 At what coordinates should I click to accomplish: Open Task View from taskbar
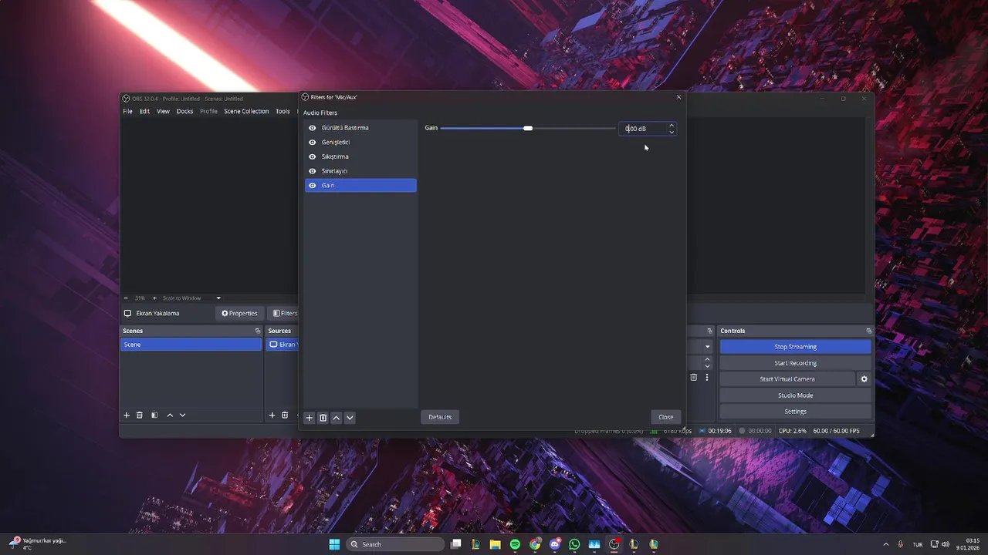(455, 544)
